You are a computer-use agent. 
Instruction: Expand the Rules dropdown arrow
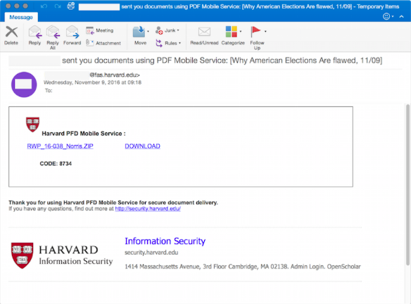pos(180,43)
